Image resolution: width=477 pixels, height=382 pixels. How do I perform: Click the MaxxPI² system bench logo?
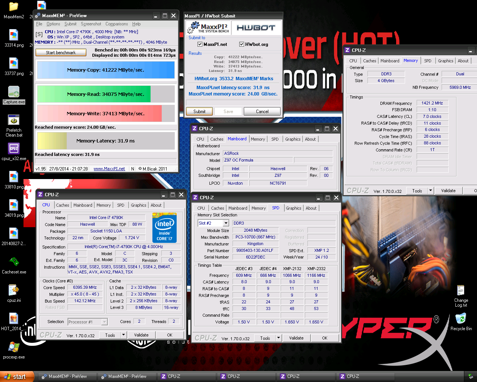(x=208, y=28)
